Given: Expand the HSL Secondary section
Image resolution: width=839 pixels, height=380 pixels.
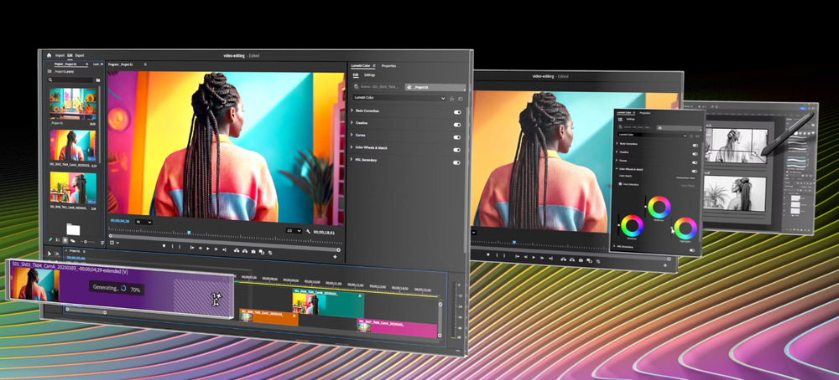Looking at the screenshot, I should [352, 159].
